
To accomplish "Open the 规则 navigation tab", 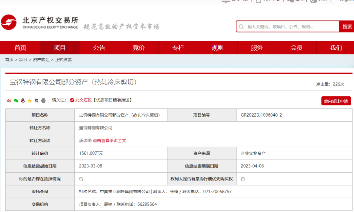I will coord(217,48).
